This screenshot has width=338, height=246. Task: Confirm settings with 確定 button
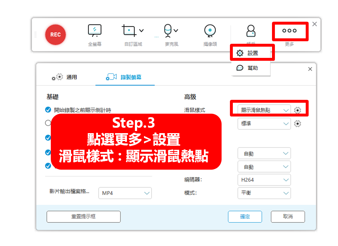coord(245,217)
